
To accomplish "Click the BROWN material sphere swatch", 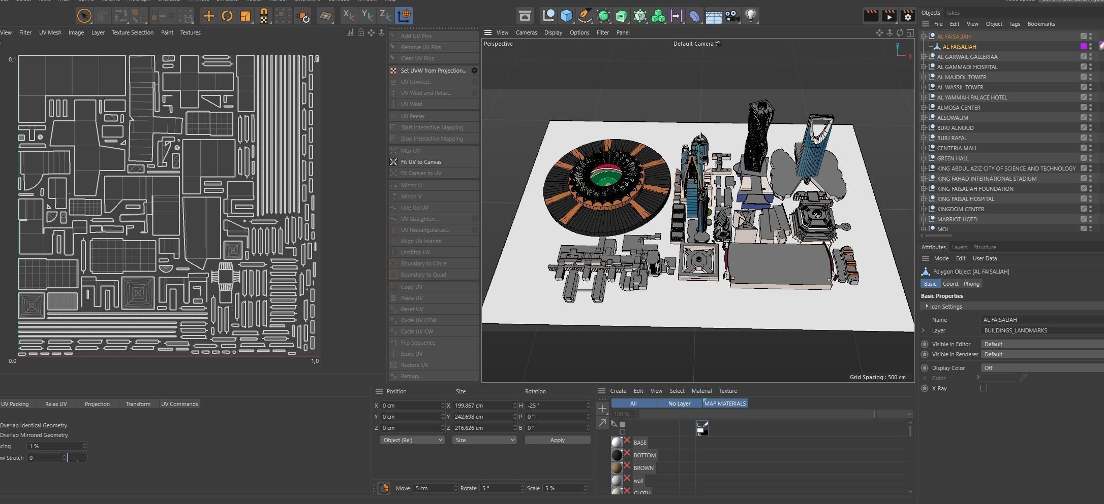I will tap(617, 468).
